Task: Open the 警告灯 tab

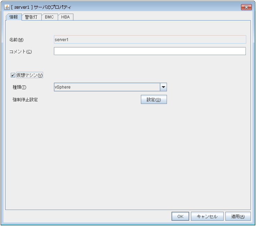Action: [x=31, y=17]
